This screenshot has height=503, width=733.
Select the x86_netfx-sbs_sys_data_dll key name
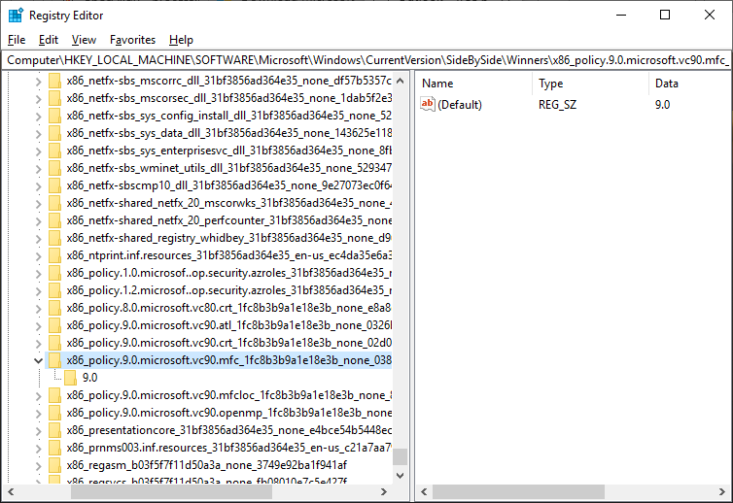coord(228,133)
